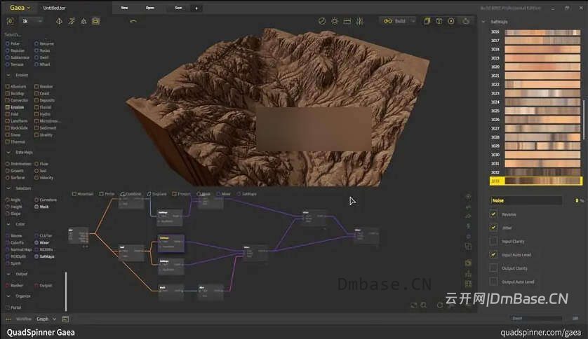Select the SatMaps color node in the toolbox
Image resolution: width=588 pixels, height=339 pixels.
click(44, 256)
